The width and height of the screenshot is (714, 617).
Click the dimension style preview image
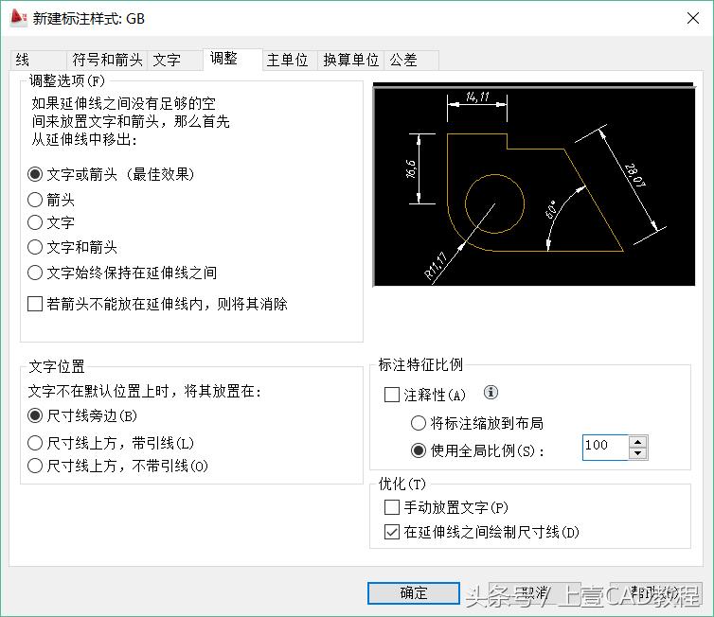click(534, 185)
